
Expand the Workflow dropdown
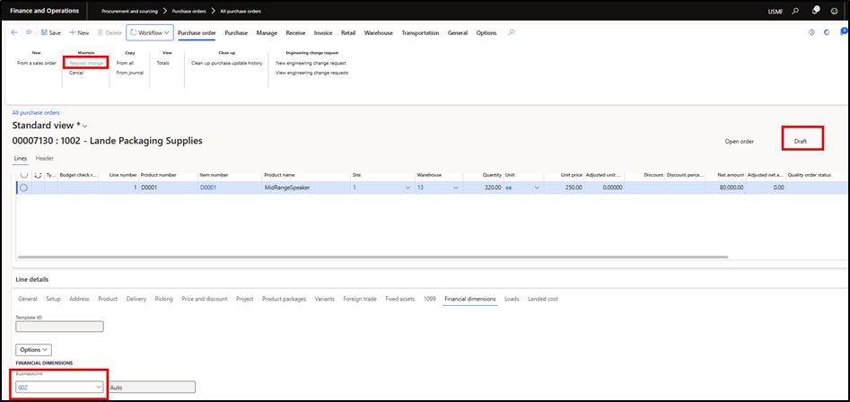[149, 33]
